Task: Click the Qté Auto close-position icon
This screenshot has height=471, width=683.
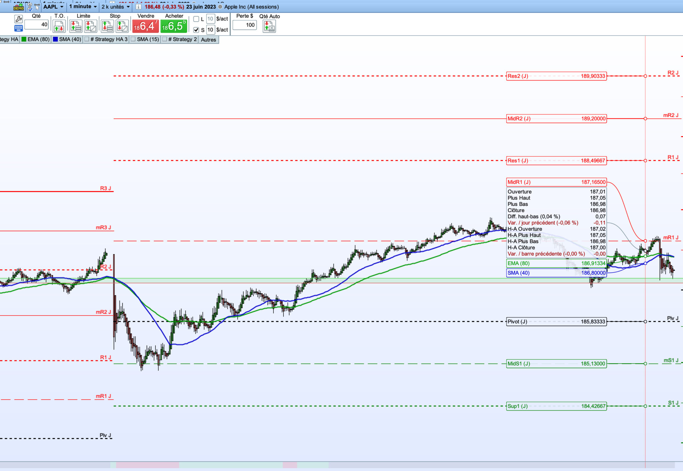Action: coord(269,26)
